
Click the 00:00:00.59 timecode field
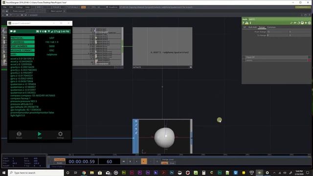[x=82, y=161]
